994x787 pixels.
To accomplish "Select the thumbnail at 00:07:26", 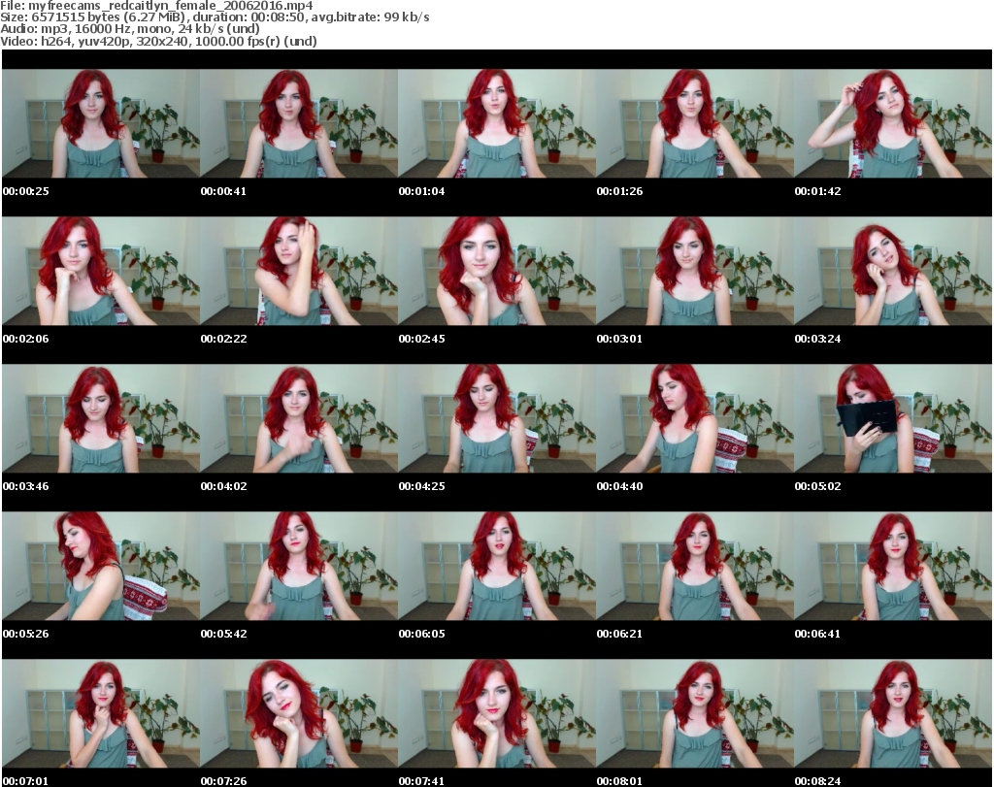I will (x=299, y=713).
